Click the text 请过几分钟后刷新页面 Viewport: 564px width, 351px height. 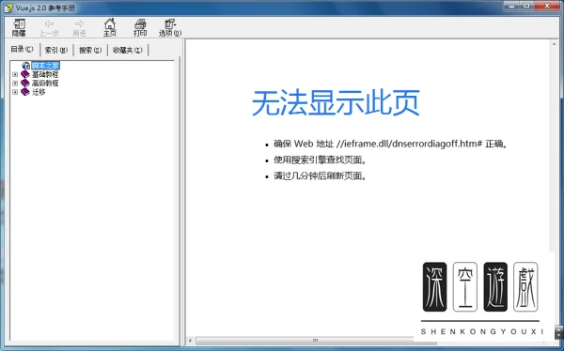(x=319, y=176)
